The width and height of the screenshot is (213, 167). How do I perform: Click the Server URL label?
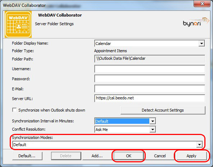point(22,99)
